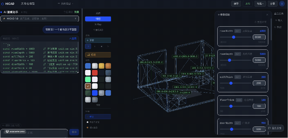This screenshot has width=288, height=138.
Task: Close the 参数控制 parameter panel
Action: [x=267, y=15]
